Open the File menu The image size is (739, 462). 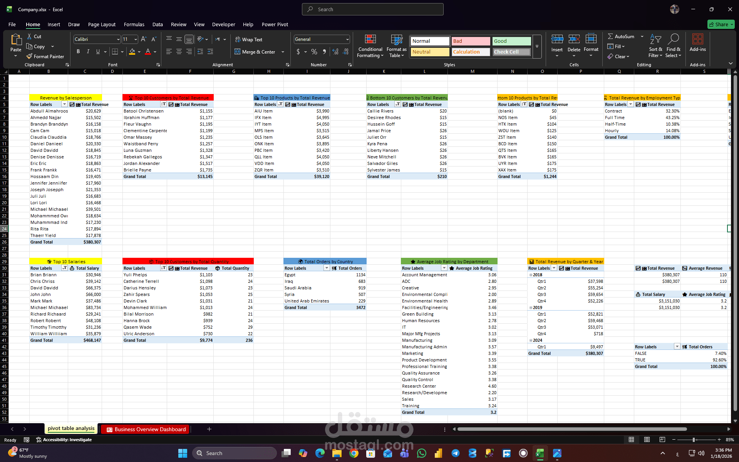(x=12, y=24)
